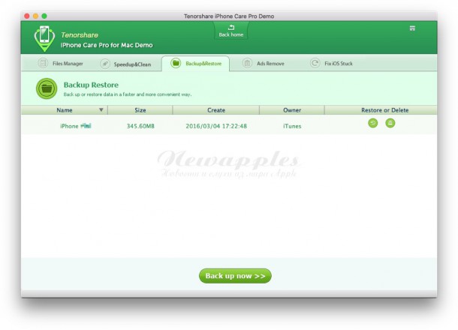Restore the iPhone backup via restore icon
Screen dimensions: 458x330
click(x=372, y=123)
